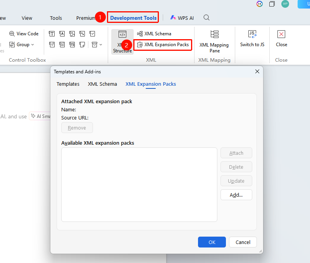Click the colorful AI assistant face icon

pos(260,4)
